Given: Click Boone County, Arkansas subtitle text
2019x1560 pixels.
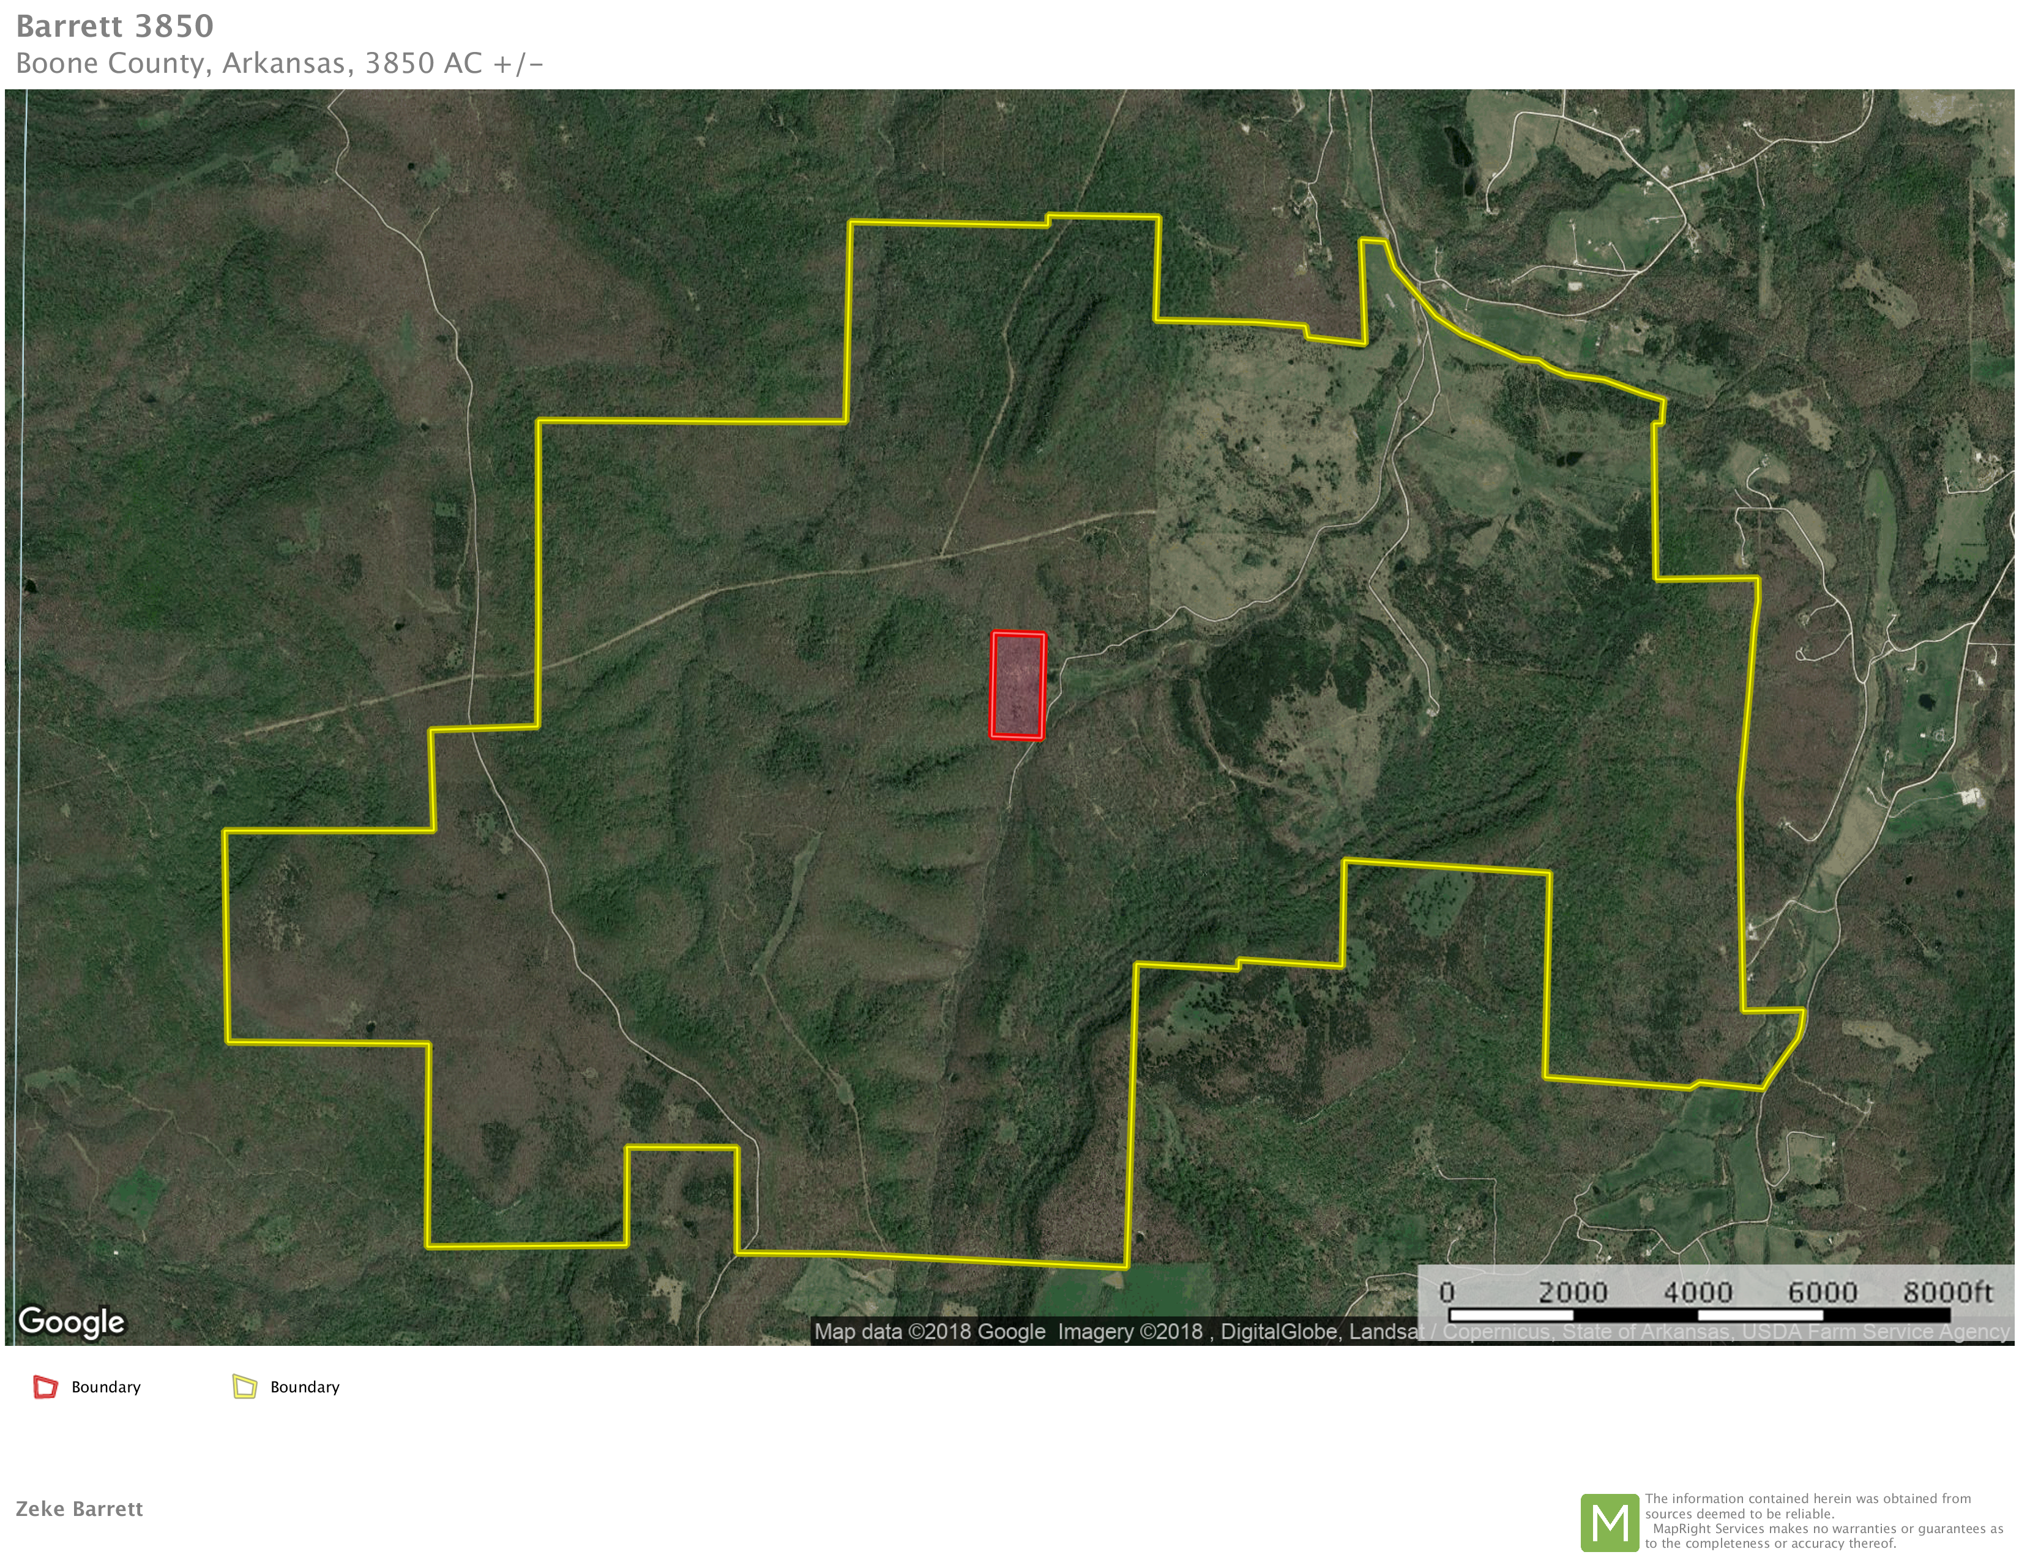Looking at the screenshot, I should (x=279, y=63).
